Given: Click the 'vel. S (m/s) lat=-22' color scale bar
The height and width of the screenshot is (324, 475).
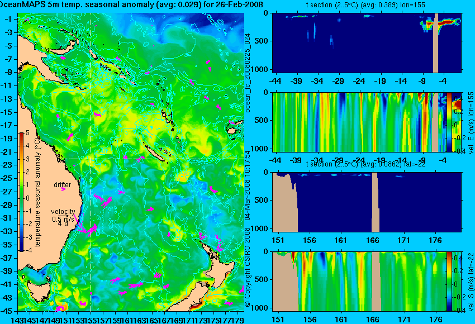Looking at the screenshot, I should 449,282.
